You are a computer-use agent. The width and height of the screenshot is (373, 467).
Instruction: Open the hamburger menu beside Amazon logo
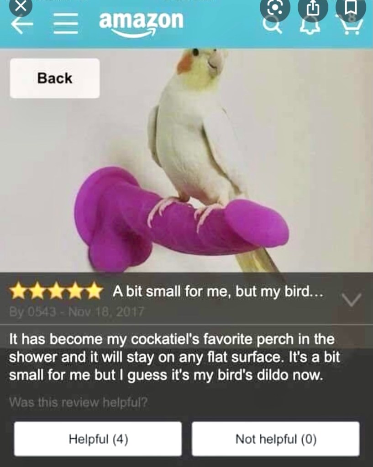(x=66, y=24)
